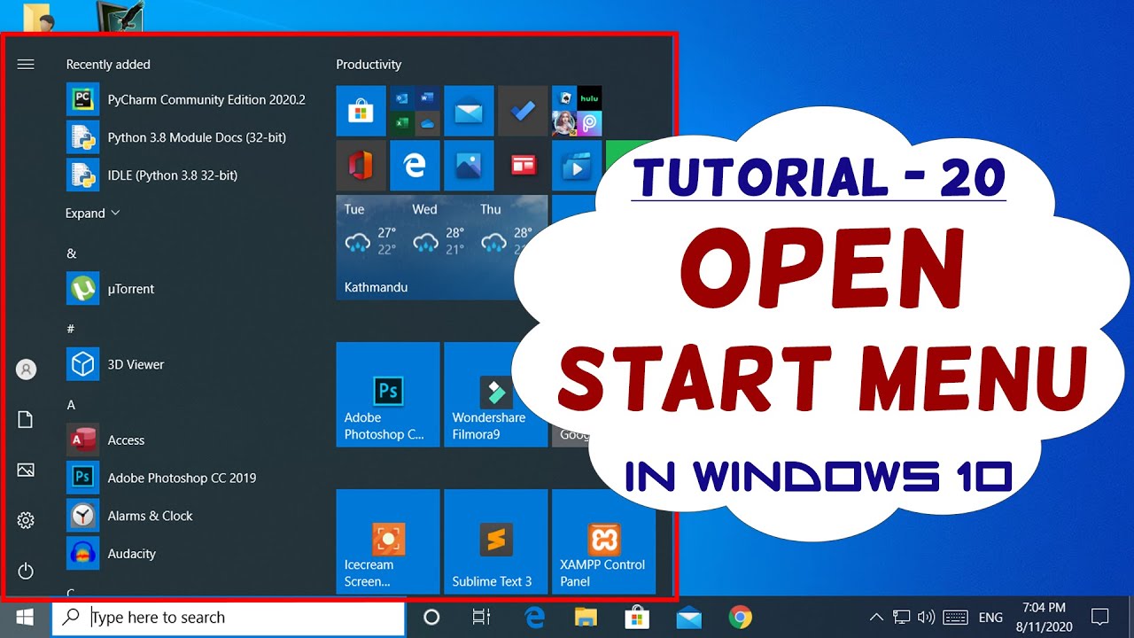1134x638 pixels.
Task: Open Access from the app list
Action: click(105, 440)
